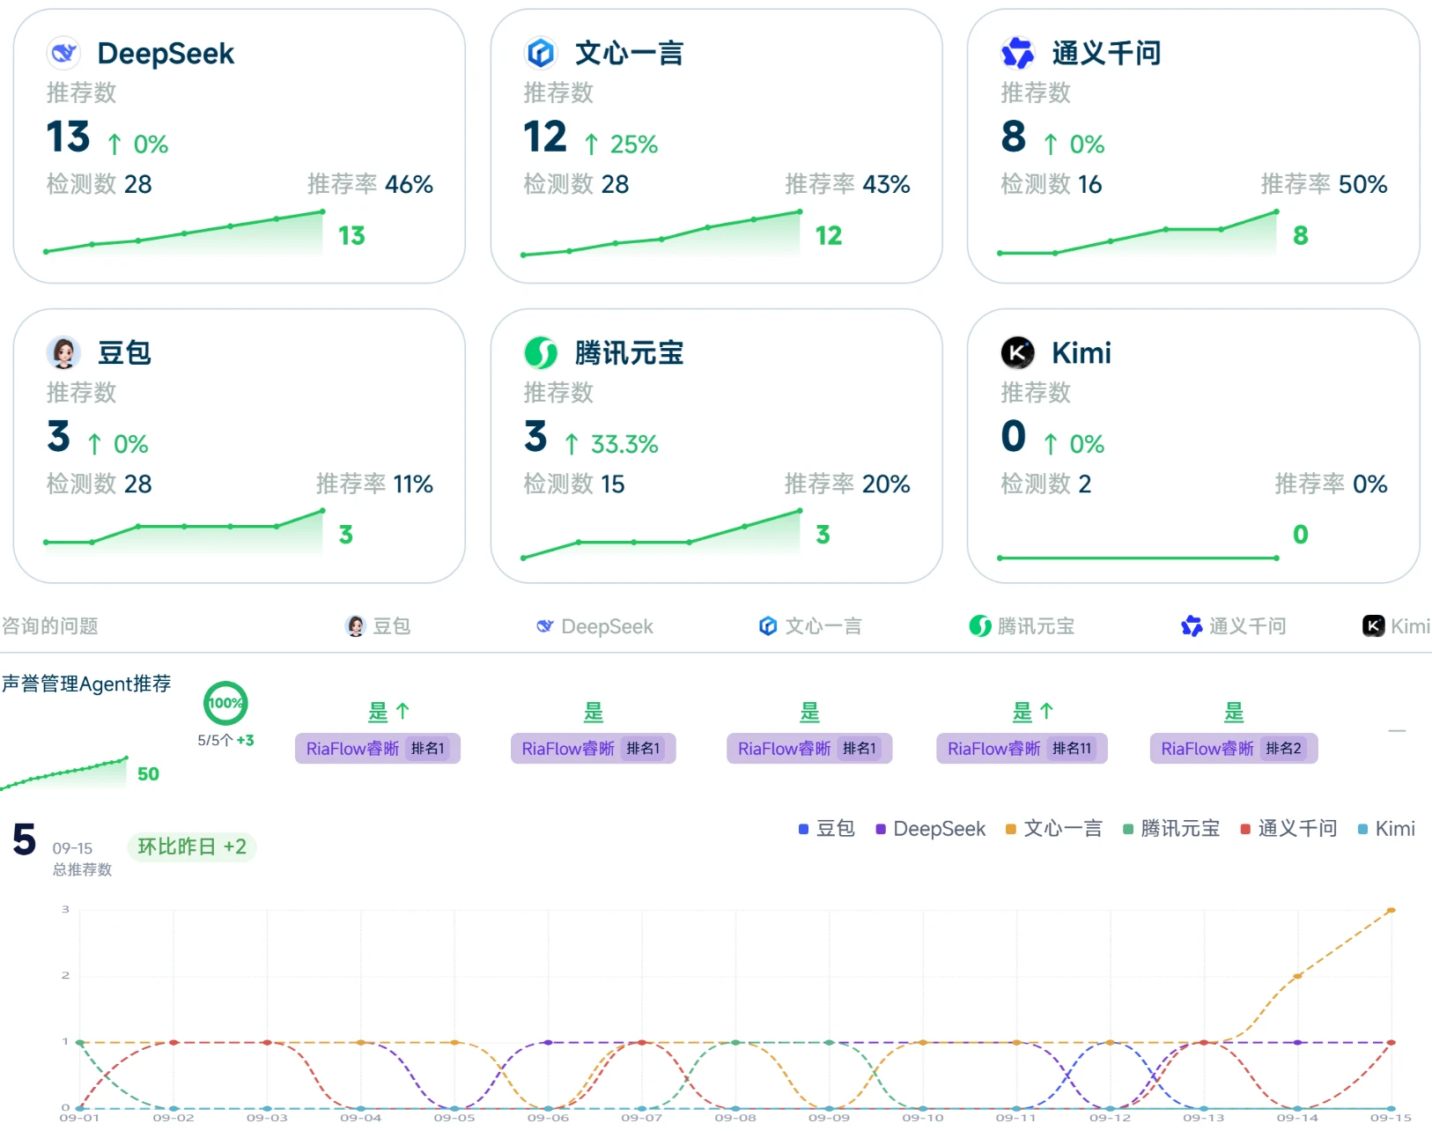The width and height of the screenshot is (1432, 1131).
Task: Click the green 腾讯元宝 legend color swatch
Action: 1128,829
